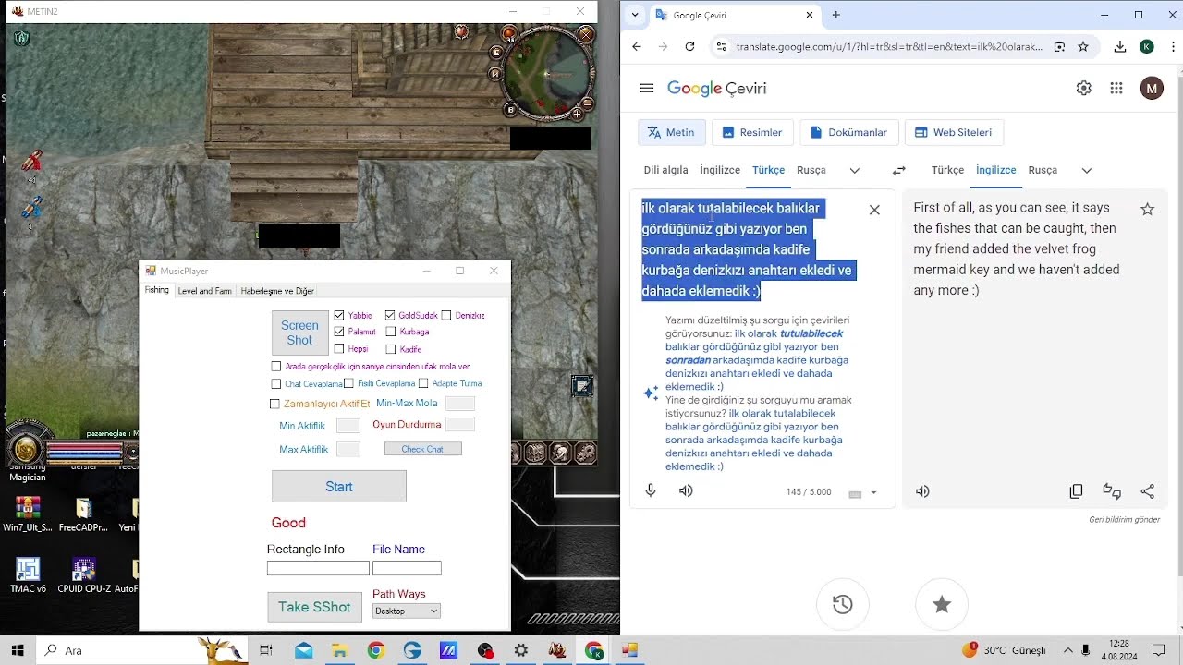Click the Screen Shot button
Image resolution: width=1183 pixels, height=665 pixels.
299,332
